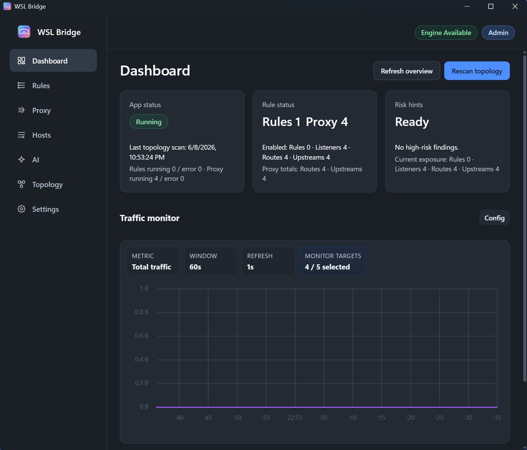The image size is (527, 450).
Task: Click Rescan topology button
Action: pos(477,71)
